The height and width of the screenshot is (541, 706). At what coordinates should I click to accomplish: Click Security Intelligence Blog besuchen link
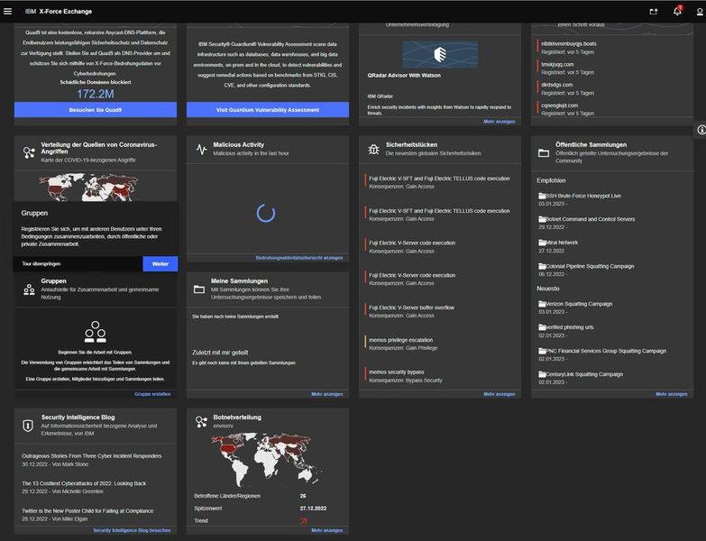click(x=132, y=531)
